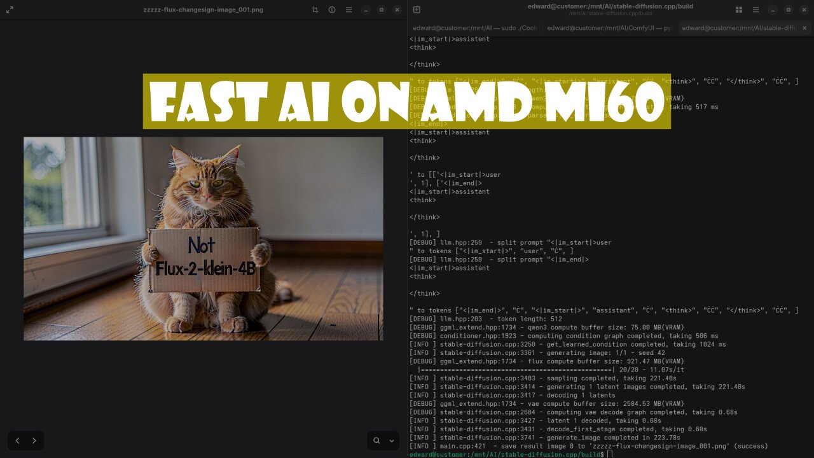Close the stable-diffusion terminal tab
Viewport: 814px width, 458px height.
click(804, 28)
